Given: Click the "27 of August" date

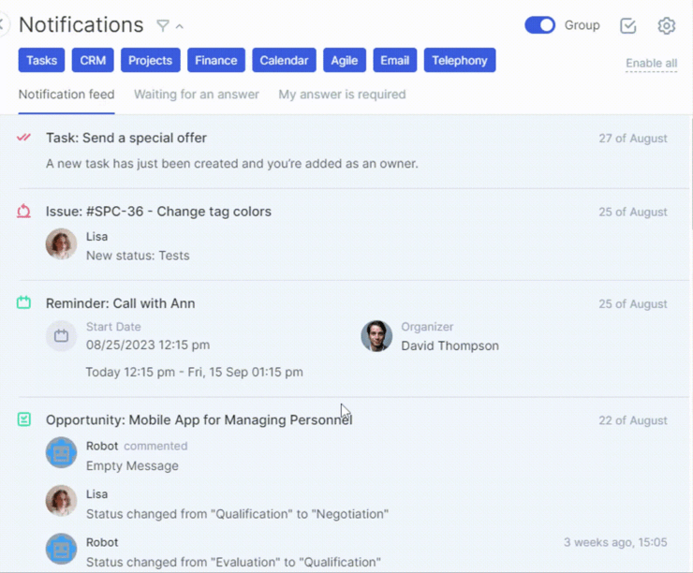Looking at the screenshot, I should [633, 139].
